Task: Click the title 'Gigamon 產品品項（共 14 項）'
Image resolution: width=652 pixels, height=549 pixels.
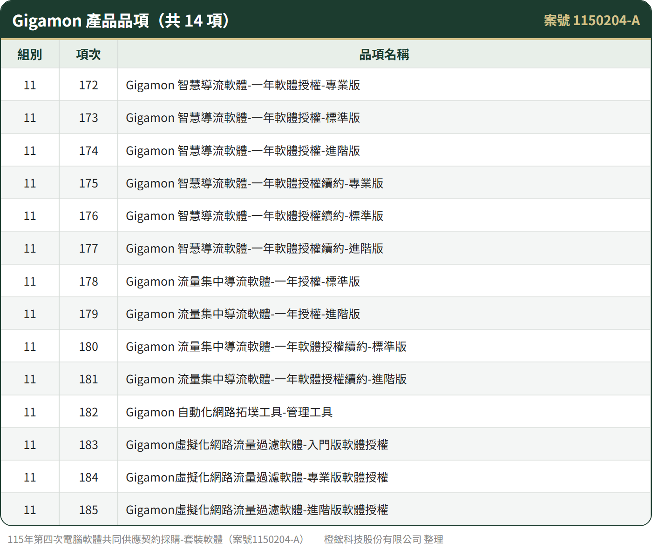Action: 121,21
